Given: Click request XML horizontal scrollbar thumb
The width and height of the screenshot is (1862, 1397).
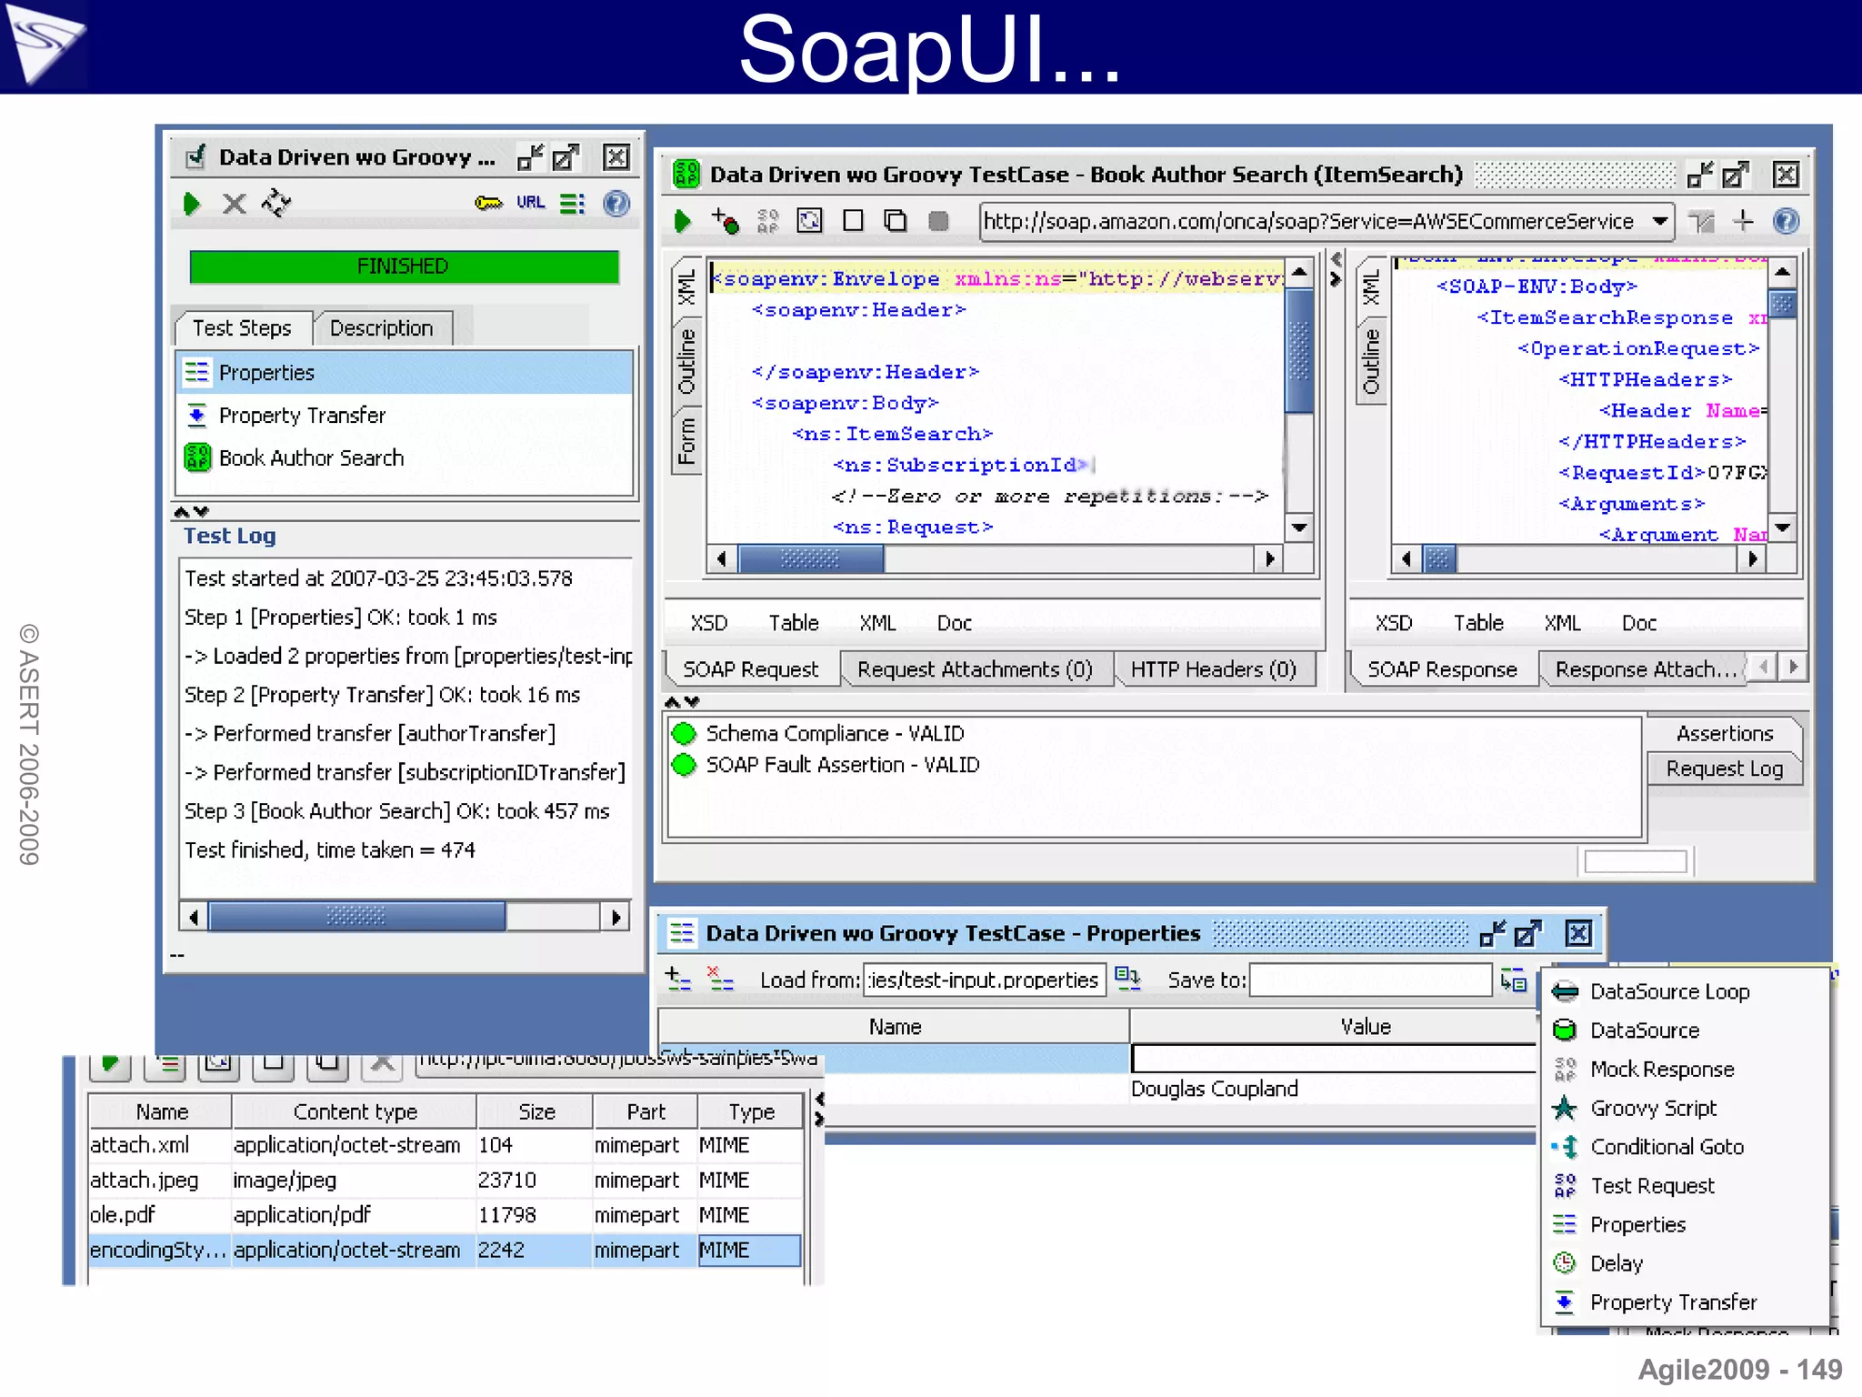Looking at the screenshot, I should 810,558.
